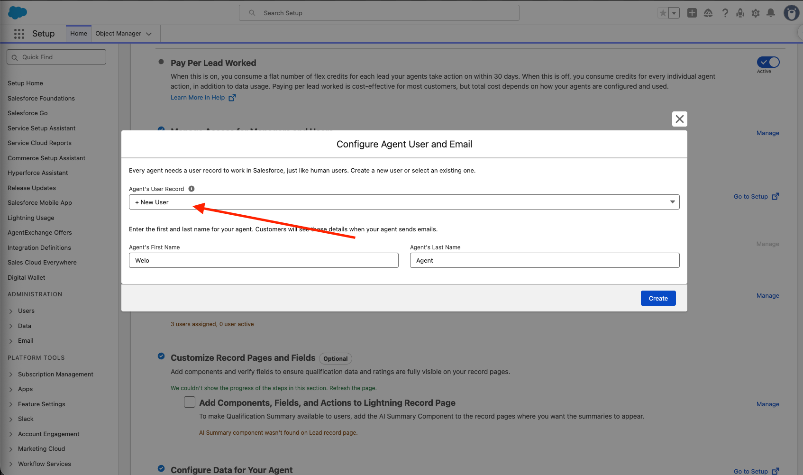Image resolution: width=803 pixels, height=475 pixels.
Task: Click the Salesforce cloud logo
Action: [18, 13]
